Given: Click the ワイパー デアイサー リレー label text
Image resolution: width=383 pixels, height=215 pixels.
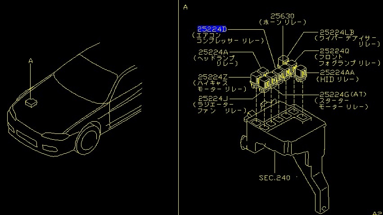Looking at the screenshot, I should (x=347, y=41).
